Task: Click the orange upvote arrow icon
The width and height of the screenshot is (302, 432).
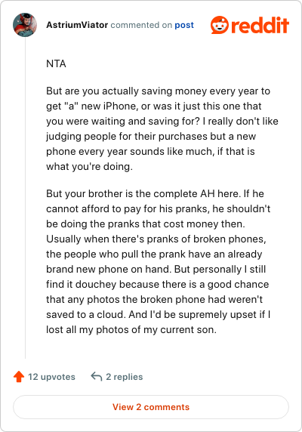Action: (x=19, y=376)
